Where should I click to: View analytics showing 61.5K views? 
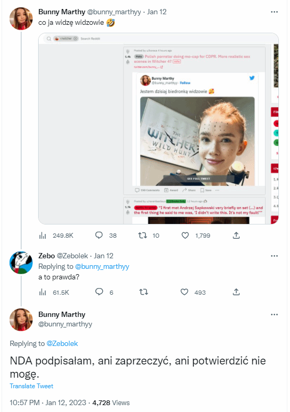coord(43,292)
